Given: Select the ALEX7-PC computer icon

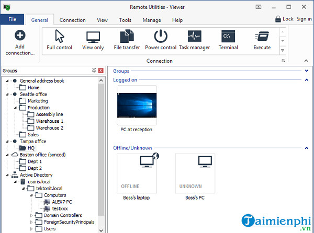Looking at the screenshot, I should click(x=47, y=202).
